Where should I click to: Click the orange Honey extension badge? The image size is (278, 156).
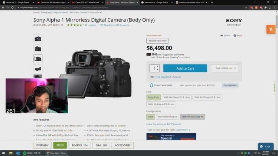point(271,29)
